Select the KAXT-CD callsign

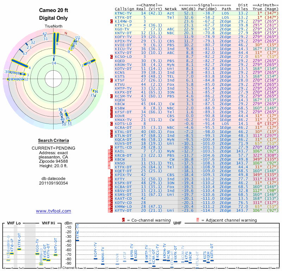(123, 198)
